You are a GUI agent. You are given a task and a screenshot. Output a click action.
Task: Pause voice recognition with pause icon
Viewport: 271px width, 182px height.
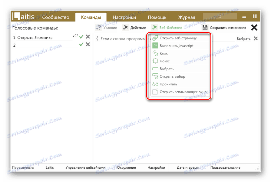(x=255, y=16)
